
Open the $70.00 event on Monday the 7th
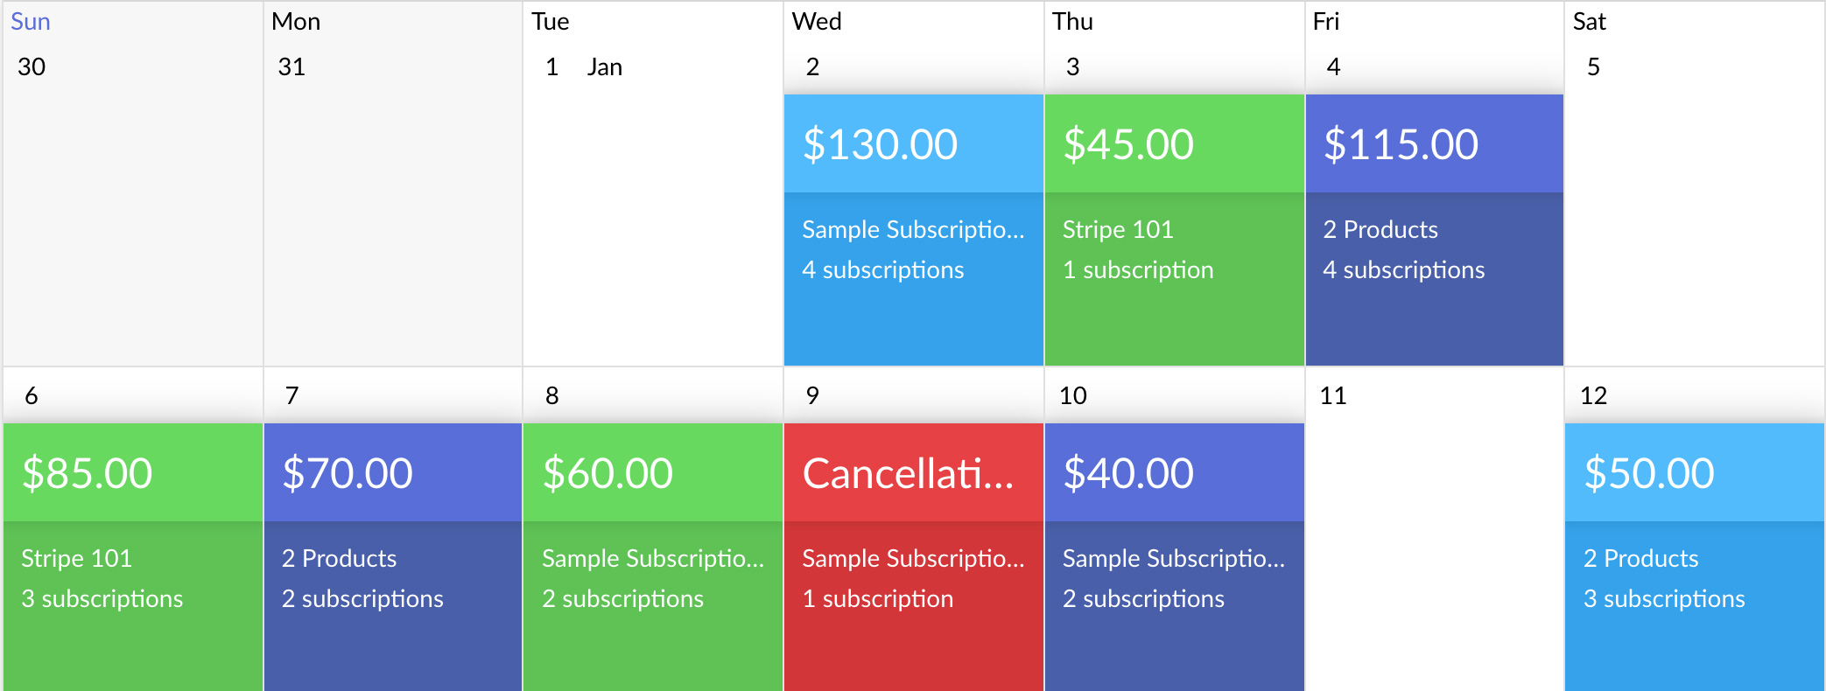[392, 472]
